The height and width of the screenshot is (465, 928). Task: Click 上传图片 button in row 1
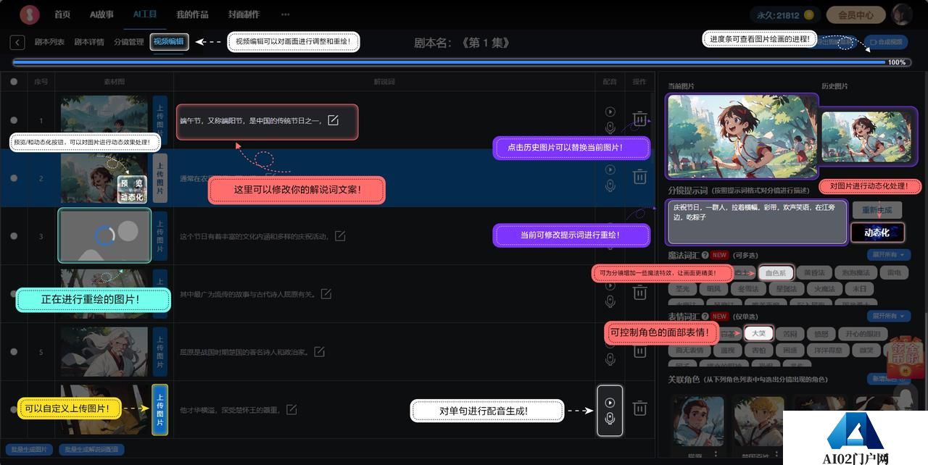[160, 120]
